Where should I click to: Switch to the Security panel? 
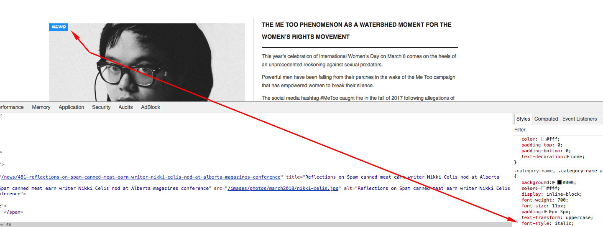(x=101, y=107)
